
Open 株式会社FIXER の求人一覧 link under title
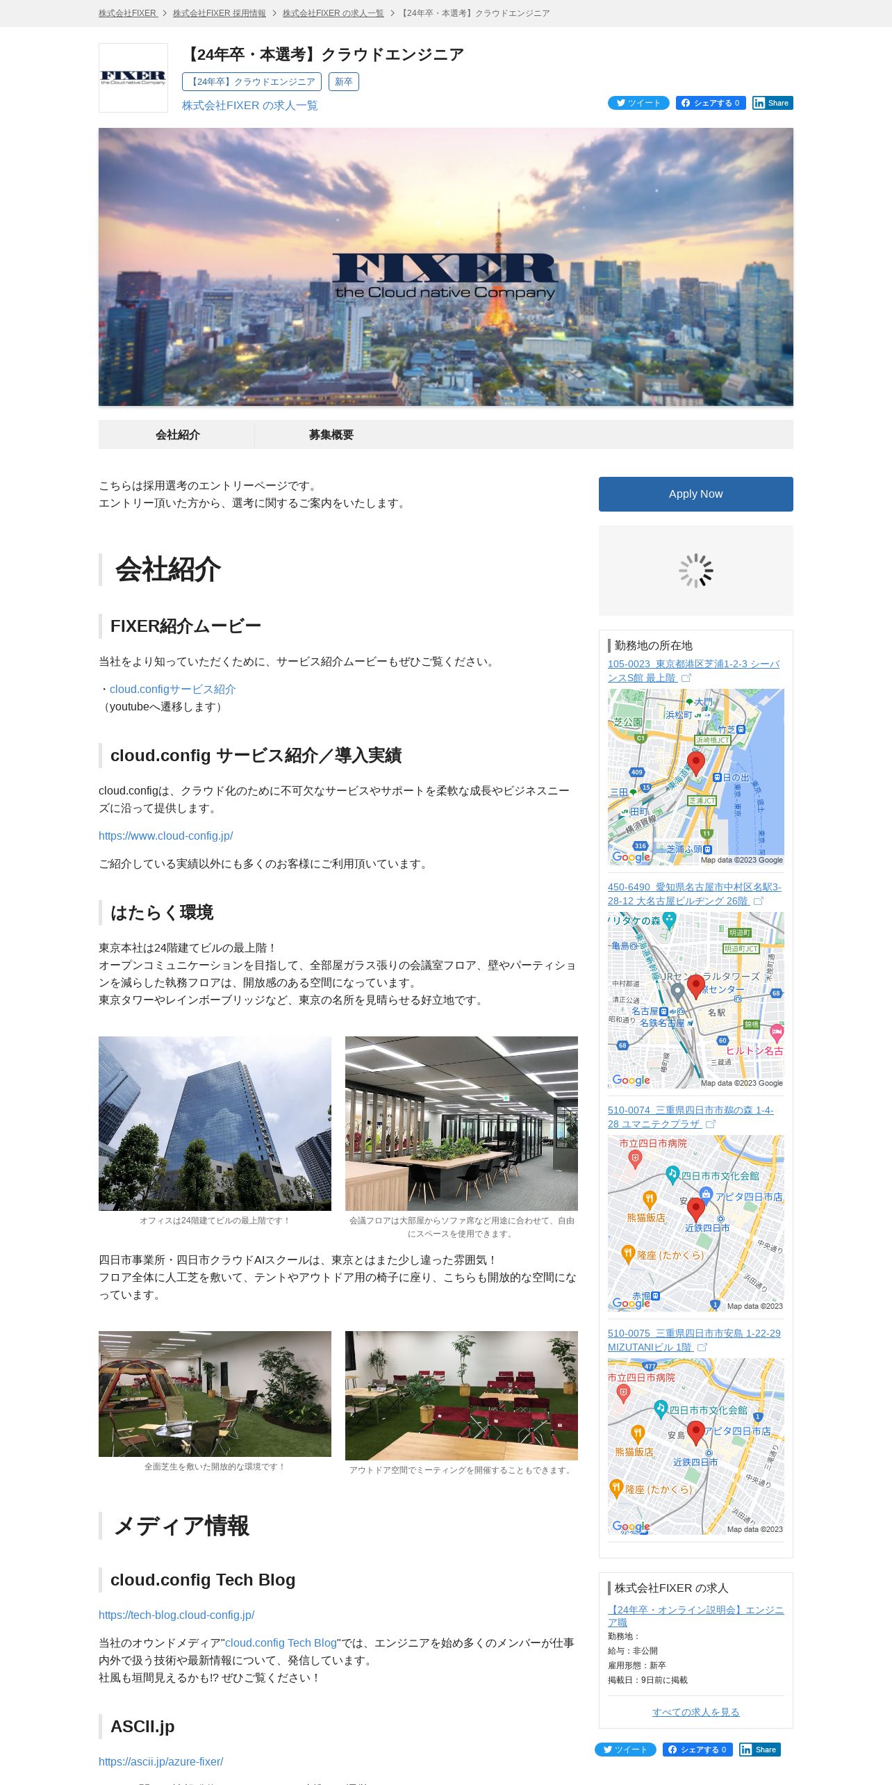[x=250, y=106]
